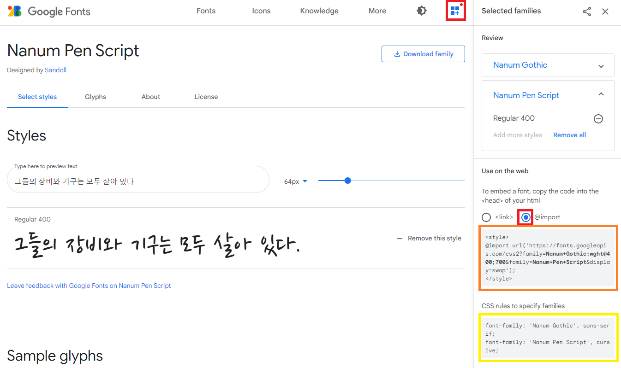The height and width of the screenshot is (368, 621).
Task: Expand the Nanum Gothic family chevron
Action: 601,66
